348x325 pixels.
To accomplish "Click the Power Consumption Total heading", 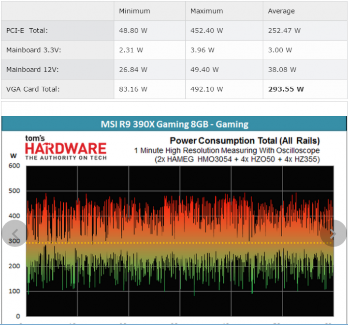I will pos(245,140).
